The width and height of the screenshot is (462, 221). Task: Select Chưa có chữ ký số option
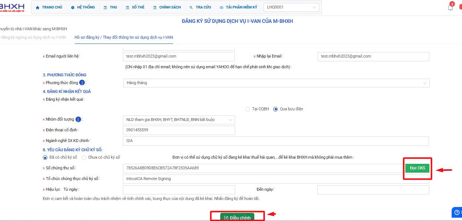tap(84, 158)
